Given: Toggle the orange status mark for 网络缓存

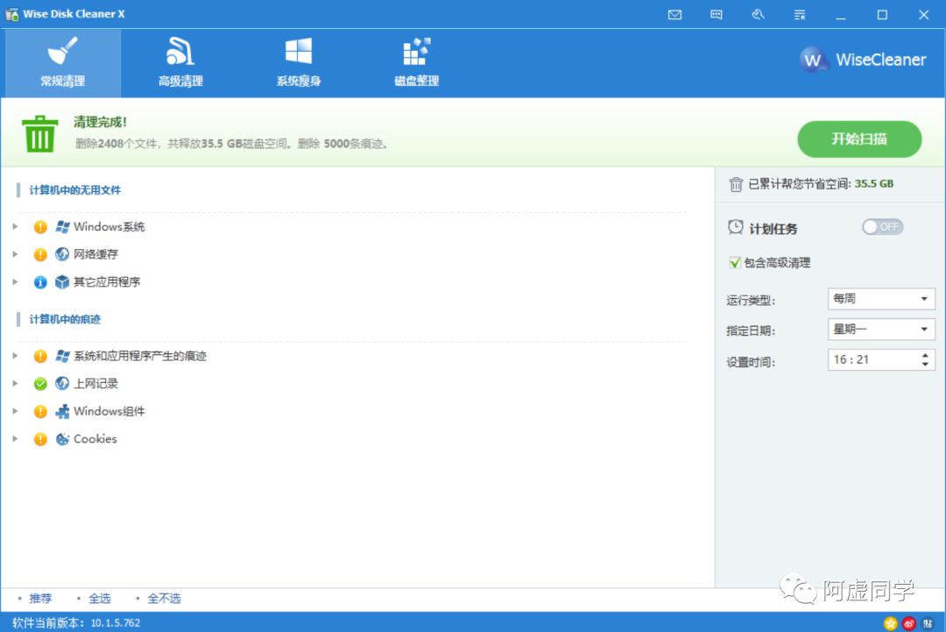Looking at the screenshot, I should [x=40, y=254].
